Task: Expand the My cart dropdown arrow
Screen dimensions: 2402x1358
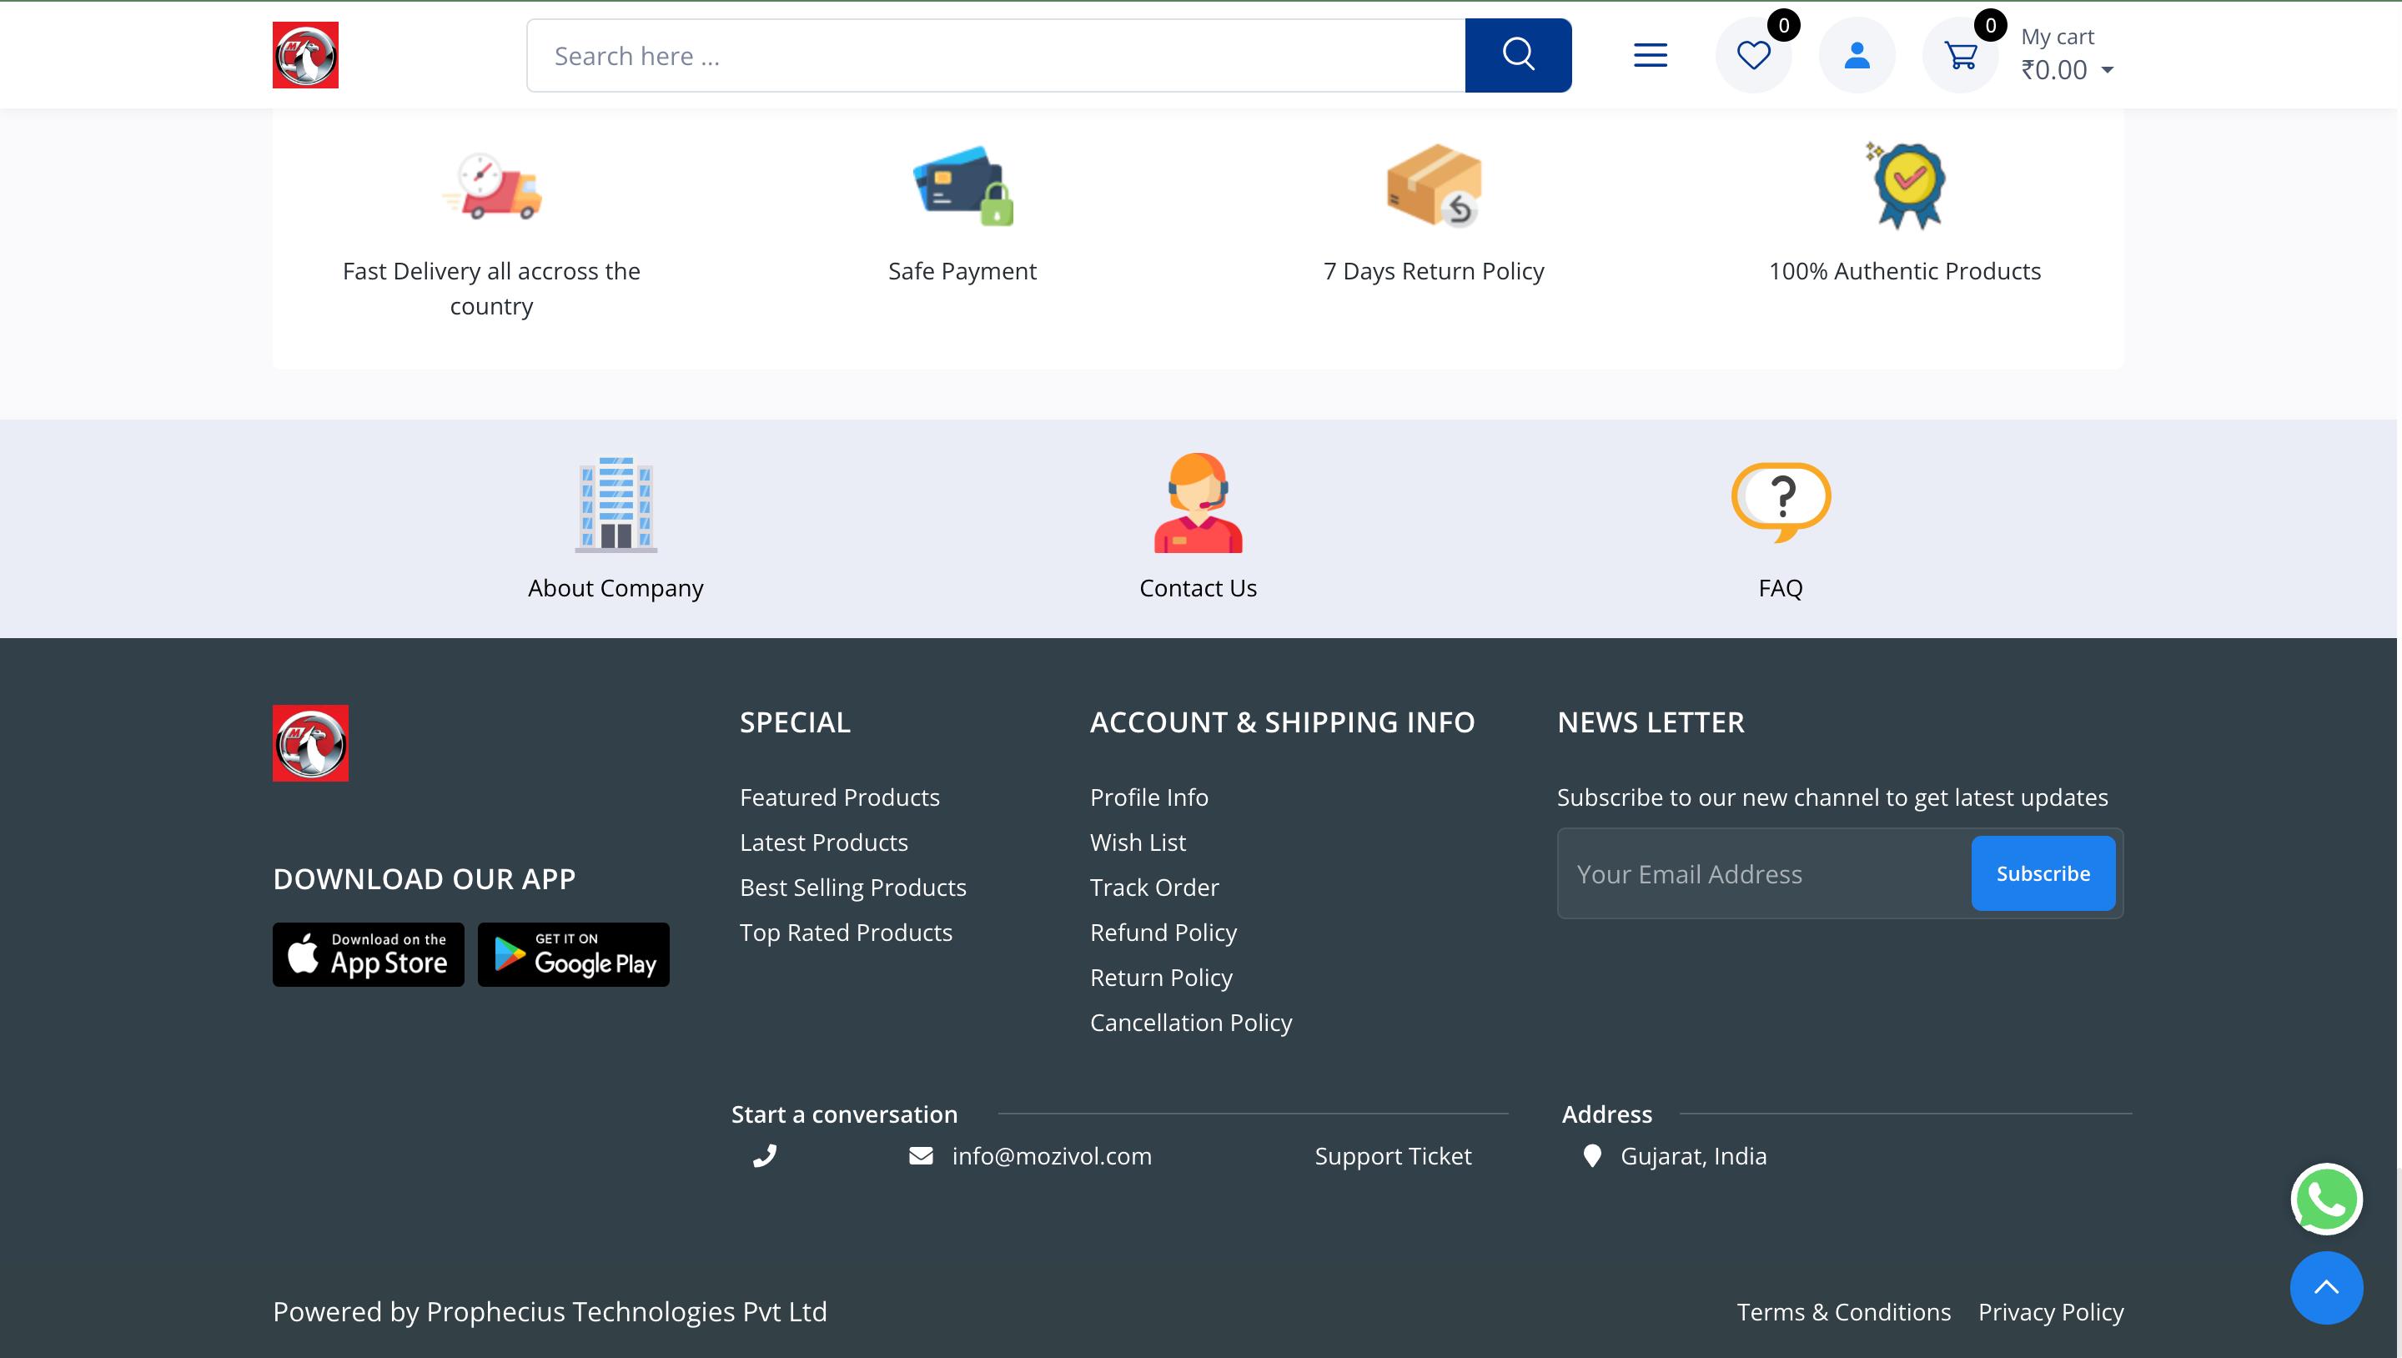Action: click(x=2108, y=70)
